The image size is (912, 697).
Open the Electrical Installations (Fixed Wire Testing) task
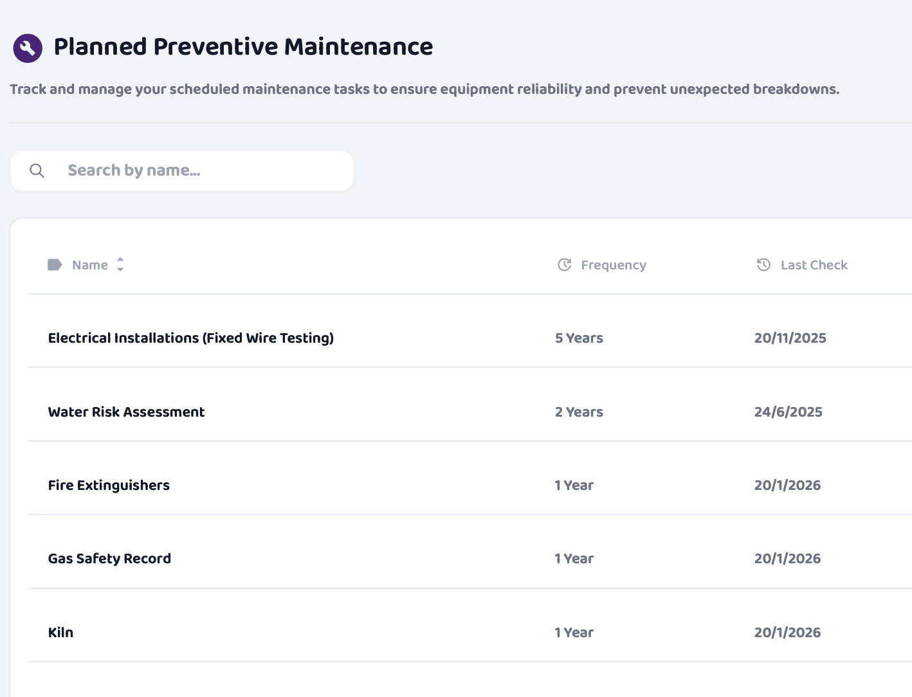(x=190, y=338)
